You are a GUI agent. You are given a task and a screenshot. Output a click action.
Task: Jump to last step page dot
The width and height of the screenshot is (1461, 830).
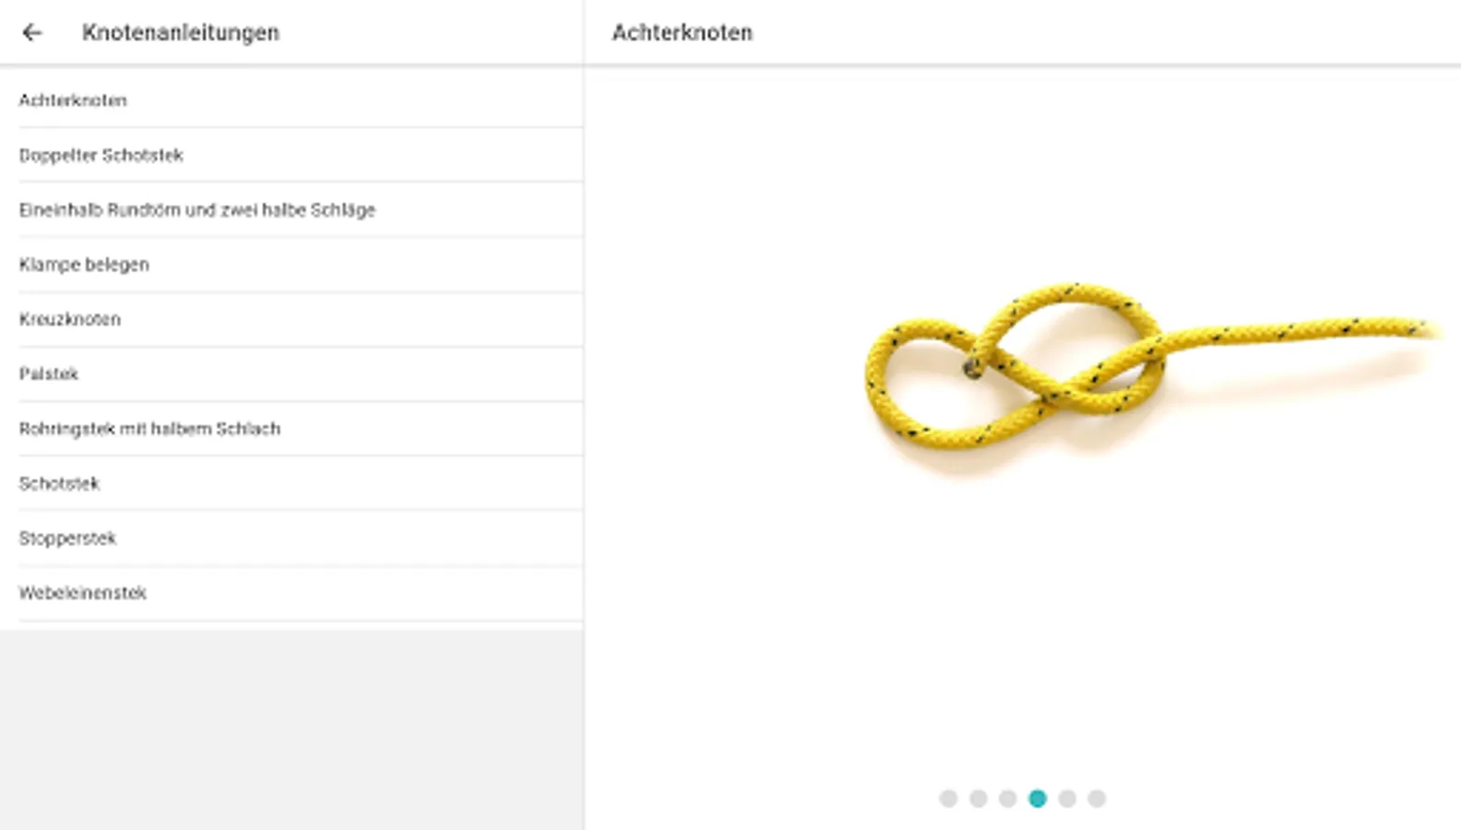[1097, 799]
